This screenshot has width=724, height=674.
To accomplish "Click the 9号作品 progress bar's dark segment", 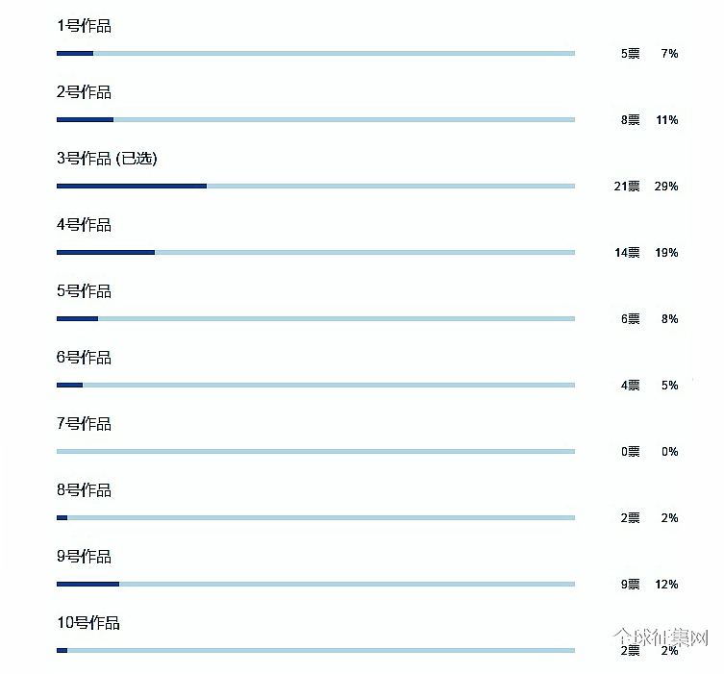I will pyautogui.click(x=87, y=584).
